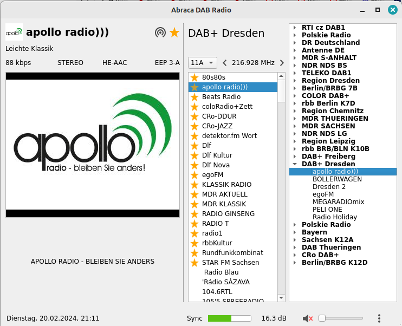The width and height of the screenshot is (402, 326).
Task: Click the apollo radio slideshow image
Action: 93,145
